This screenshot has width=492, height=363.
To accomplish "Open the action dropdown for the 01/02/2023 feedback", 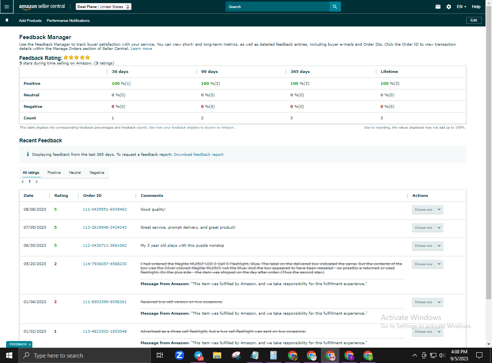I will point(427,332).
